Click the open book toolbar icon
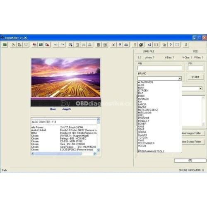 [x=126, y=45]
